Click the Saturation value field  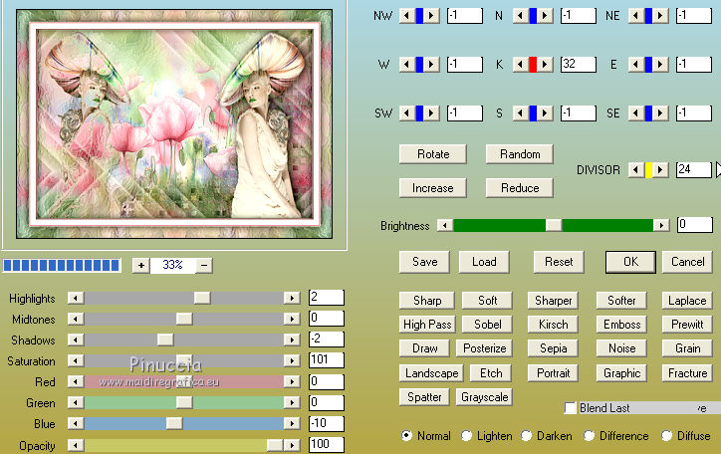tap(326, 359)
